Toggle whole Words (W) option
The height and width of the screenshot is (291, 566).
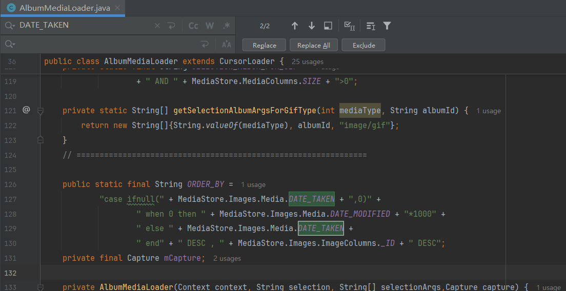click(x=210, y=26)
